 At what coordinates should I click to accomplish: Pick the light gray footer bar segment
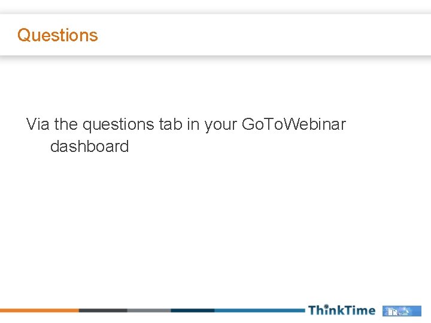point(148,310)
